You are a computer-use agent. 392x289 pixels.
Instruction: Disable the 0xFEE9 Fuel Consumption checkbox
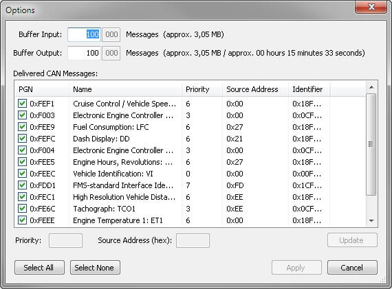22,127
